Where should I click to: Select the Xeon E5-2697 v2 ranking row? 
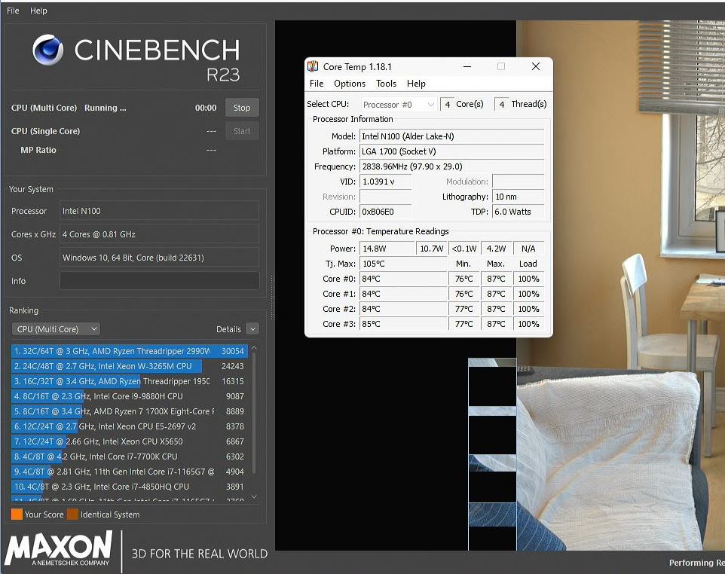130,426
